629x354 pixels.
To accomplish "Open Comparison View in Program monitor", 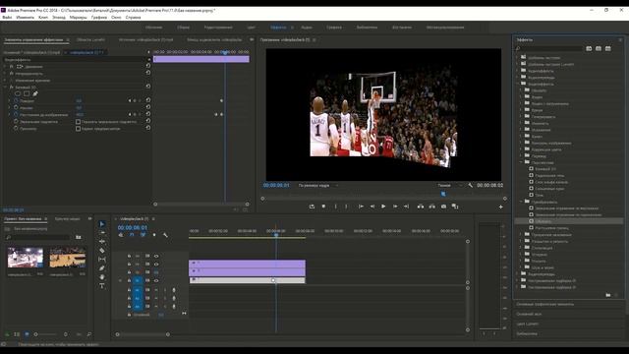I will tap(455, 206).
